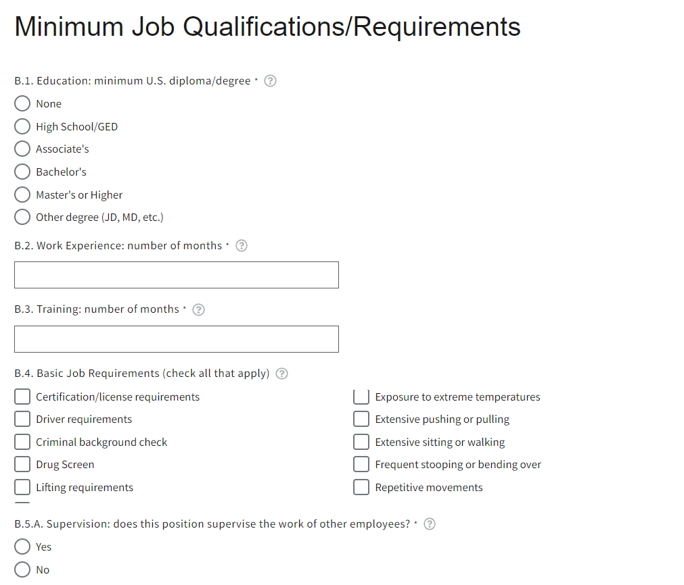Select Master's or Higher option
This screenshot has height=585, width=684.
(23, 195)
